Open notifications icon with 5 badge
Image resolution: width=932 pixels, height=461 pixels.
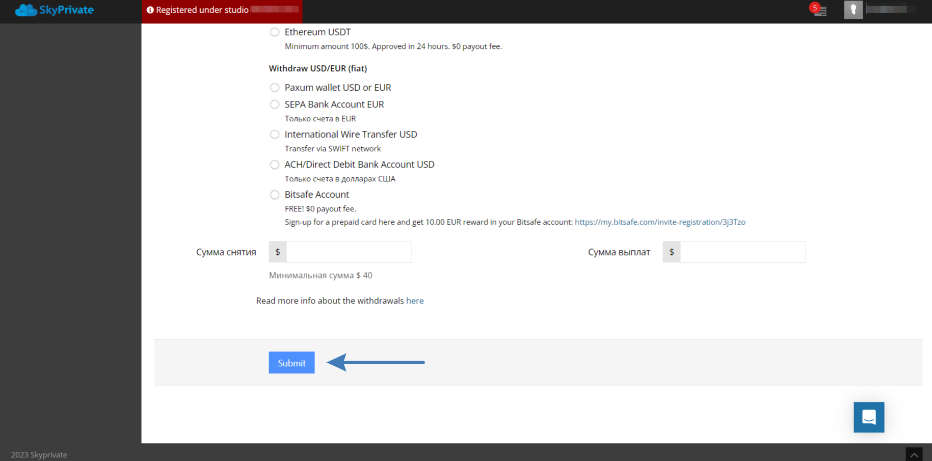pyautogui.click(x=818, y=10)
